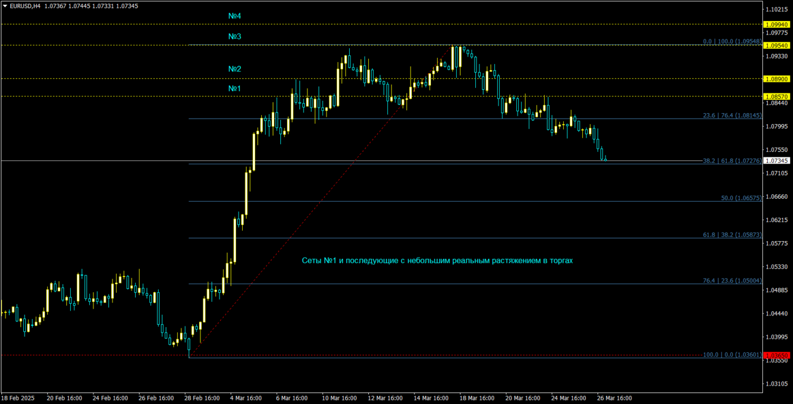The width and height of the screenshot is (793, 404).
Task: Click the current price tag 1.07345
Action: (776, 161)
